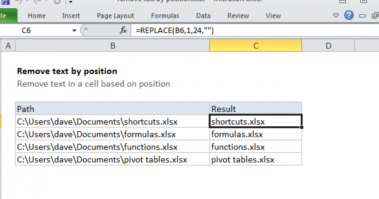Open the Review ribbon tab
This screenshot has height=199, width=379.
(x=238, y=16)
